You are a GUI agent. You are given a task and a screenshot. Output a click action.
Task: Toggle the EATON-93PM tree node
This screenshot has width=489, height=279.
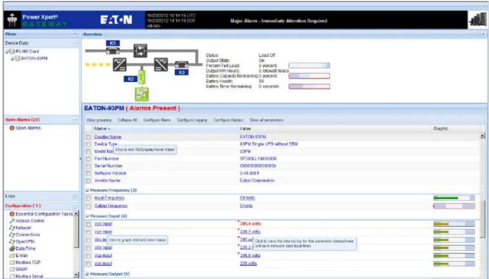[x=12, y=58]
